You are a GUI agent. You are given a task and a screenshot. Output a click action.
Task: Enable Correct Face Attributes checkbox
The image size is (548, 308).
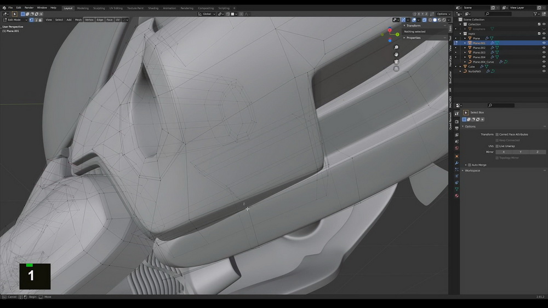497,134
